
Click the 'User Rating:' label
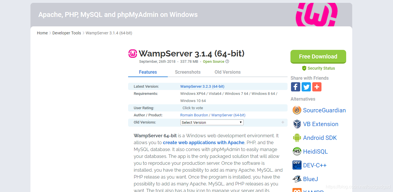point(144,108)
